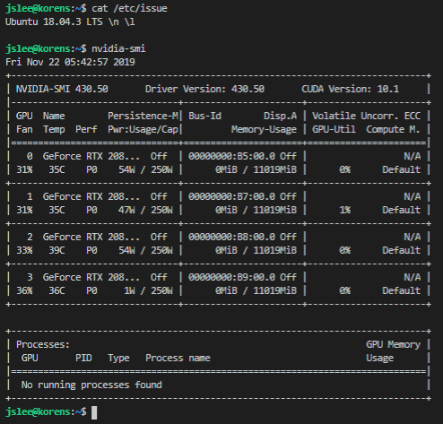The width and height of the screenshot is (443, 424).
Task: Click the '1%' GPU utilization value
Action: (344, 210)
